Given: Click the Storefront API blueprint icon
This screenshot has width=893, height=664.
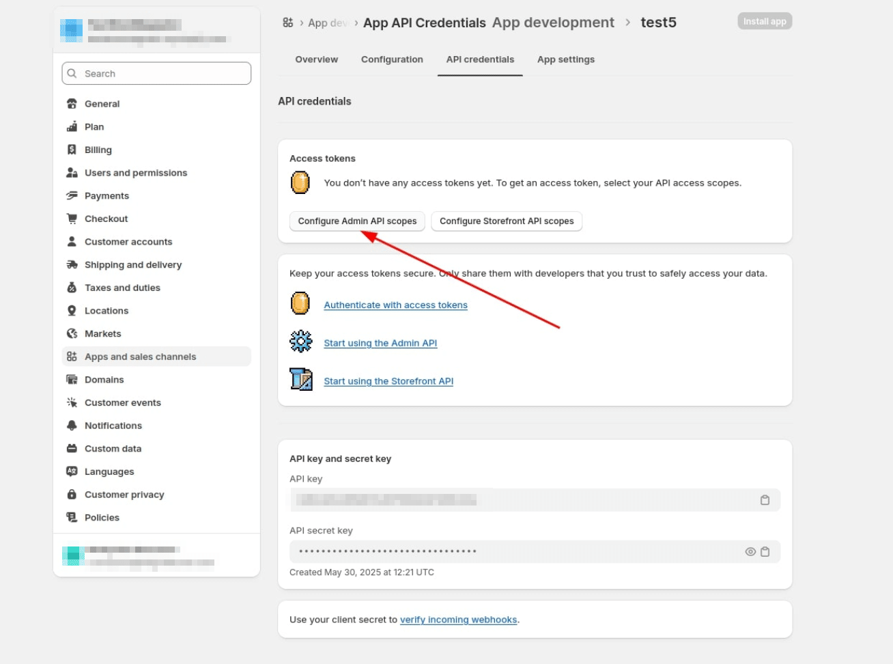Looking at the screenshot, I should coord(301,379).
